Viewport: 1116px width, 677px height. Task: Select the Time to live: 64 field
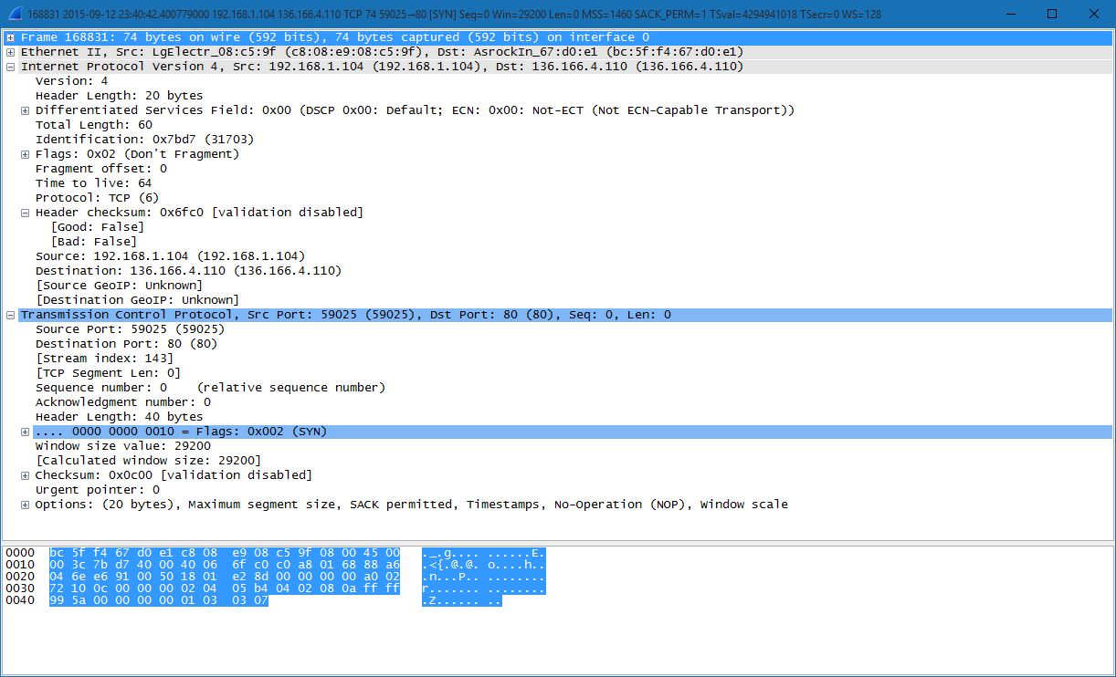click(93, 183)
